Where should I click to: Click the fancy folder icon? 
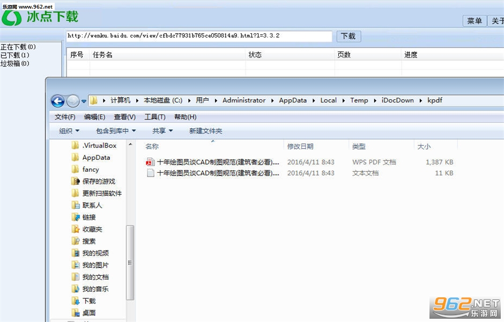[x=75, y=169]
